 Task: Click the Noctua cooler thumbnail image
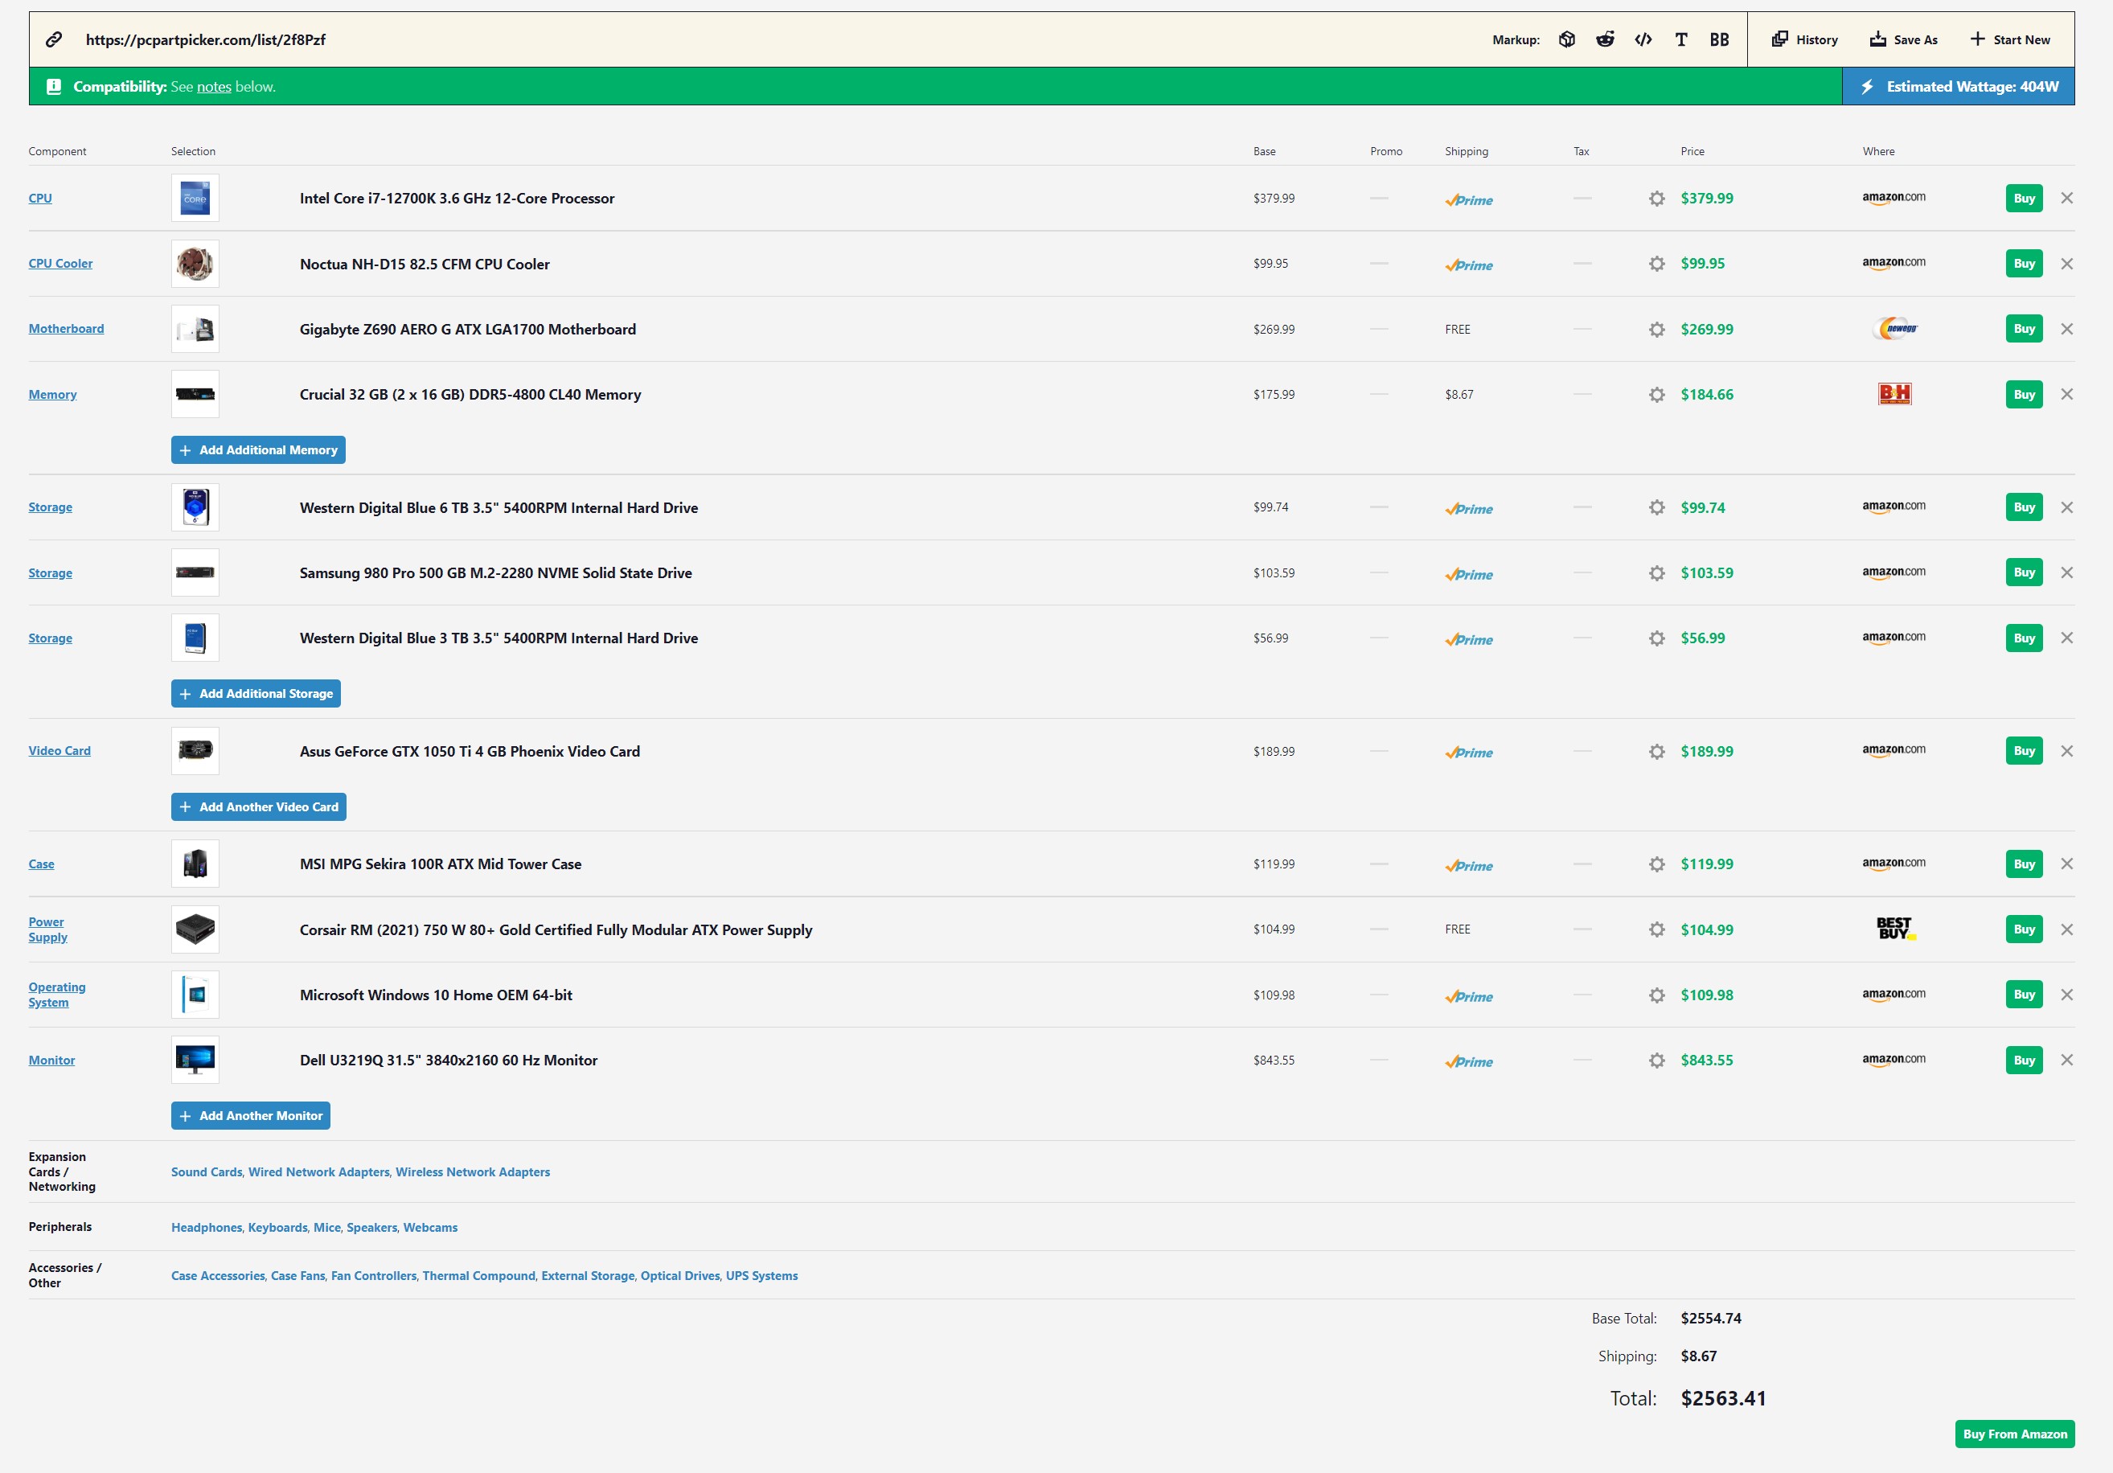[195, 264]
